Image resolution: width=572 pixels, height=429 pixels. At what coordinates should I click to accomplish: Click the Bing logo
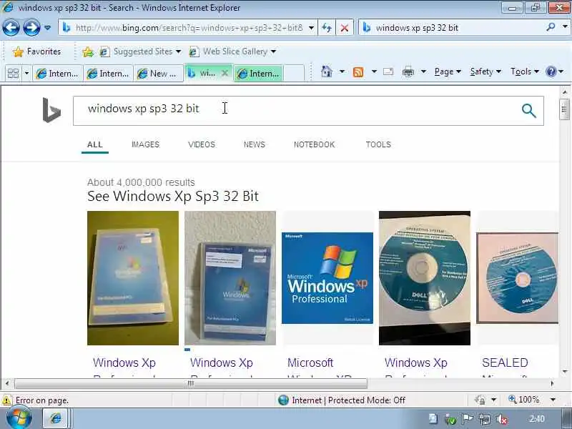point(51,110)
